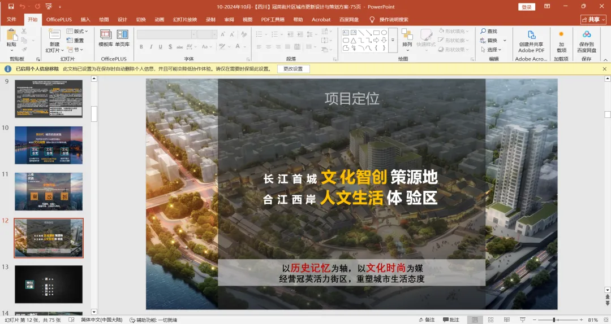
Task: Switch to the Acrobat tab
Action: pyautogui.click(x=321, y=19)
